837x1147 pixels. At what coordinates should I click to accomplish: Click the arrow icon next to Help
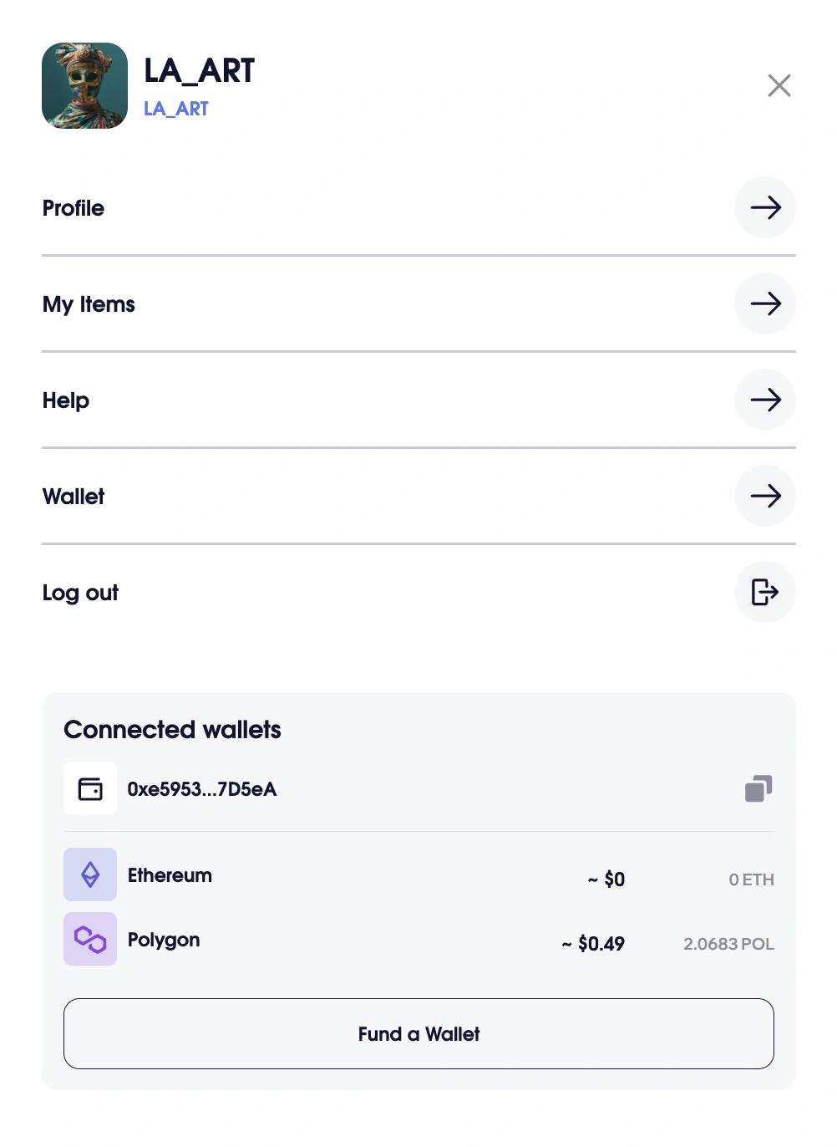[764, 400]
